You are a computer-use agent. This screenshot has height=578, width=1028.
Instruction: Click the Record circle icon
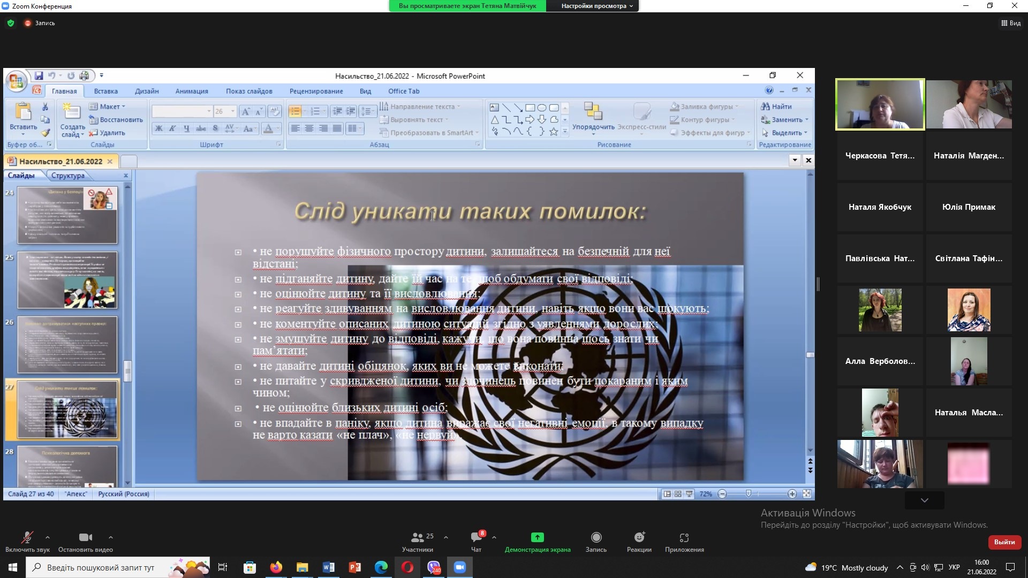tap(596, 537)
